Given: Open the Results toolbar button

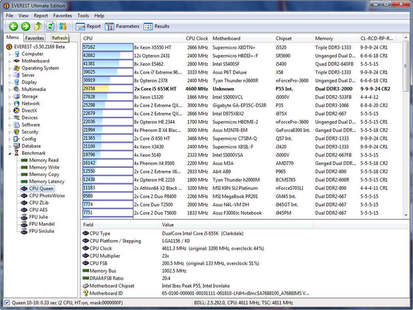Looking at the screenshot, I should click(x=157, y=26).
